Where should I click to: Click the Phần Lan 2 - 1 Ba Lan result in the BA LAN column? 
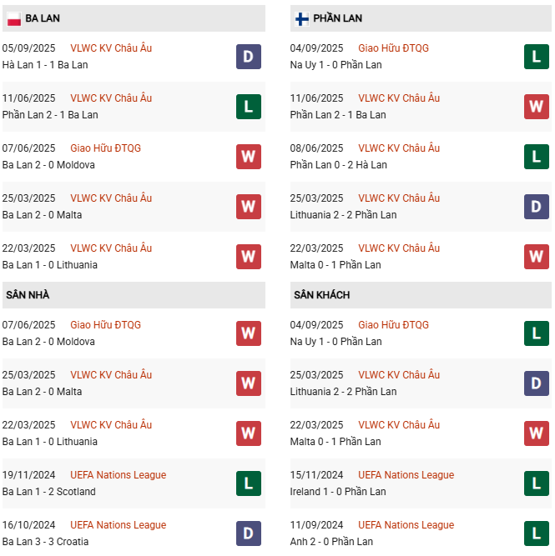50,115
